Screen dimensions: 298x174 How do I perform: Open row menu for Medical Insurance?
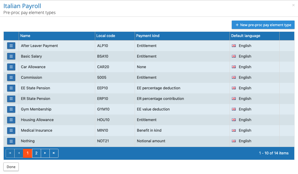pyautogui.click(x=11, y=130)
